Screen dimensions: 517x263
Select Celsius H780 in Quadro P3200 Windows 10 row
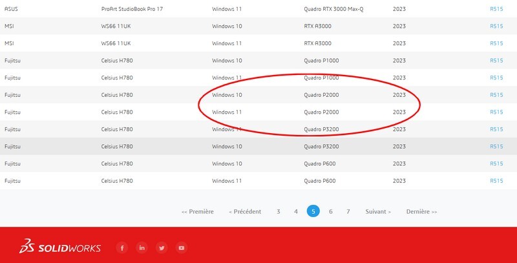pyautogui.click(x=117, y=146)
